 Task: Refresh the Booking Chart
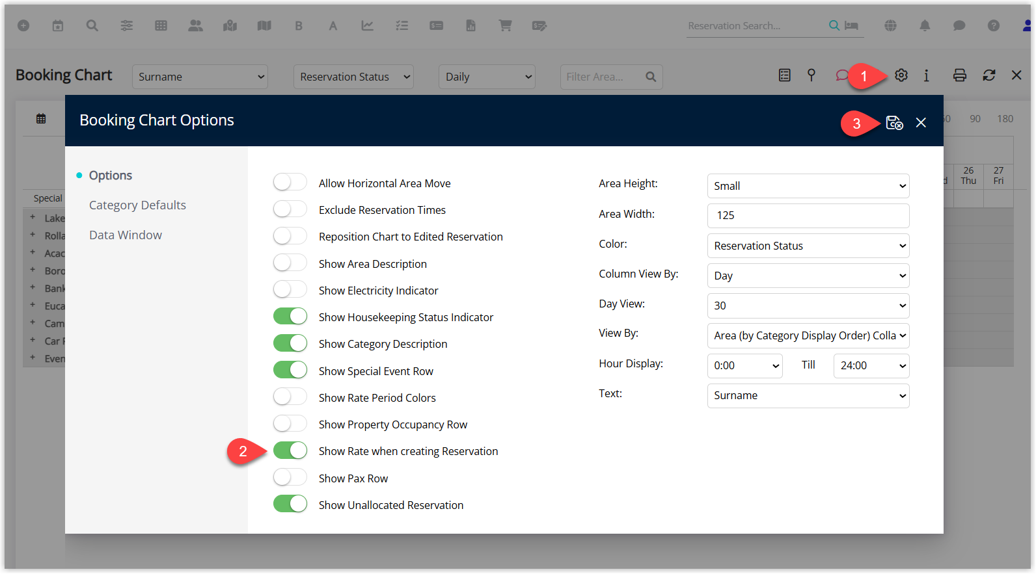[989, 75]
